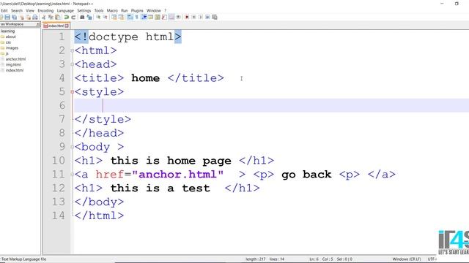Click the length : 217 status entry
The width and height of the screenshot is (469, 263).
256,259
